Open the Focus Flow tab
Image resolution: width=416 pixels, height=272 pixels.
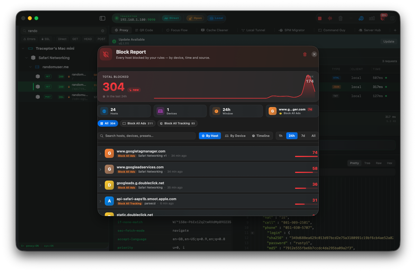click(177, 30)
